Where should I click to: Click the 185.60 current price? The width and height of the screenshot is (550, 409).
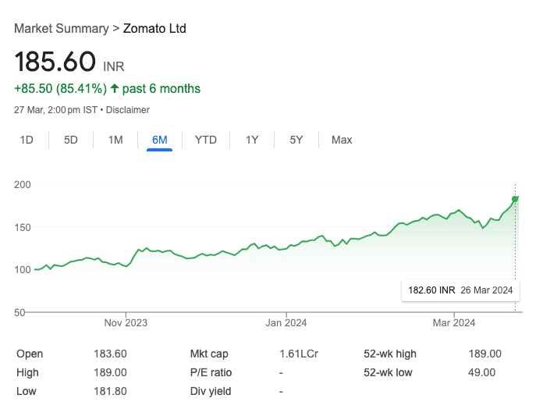coord(55,62)
